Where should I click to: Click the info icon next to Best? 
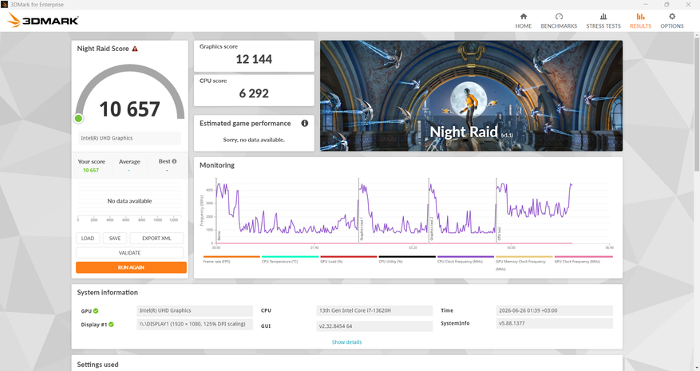pyautogui.click(x=174, y=161)
